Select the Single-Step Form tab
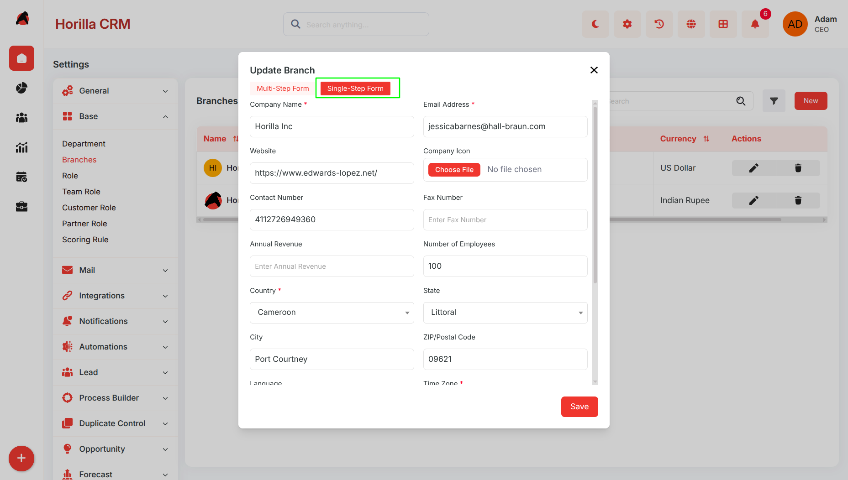 pos(355,89)
